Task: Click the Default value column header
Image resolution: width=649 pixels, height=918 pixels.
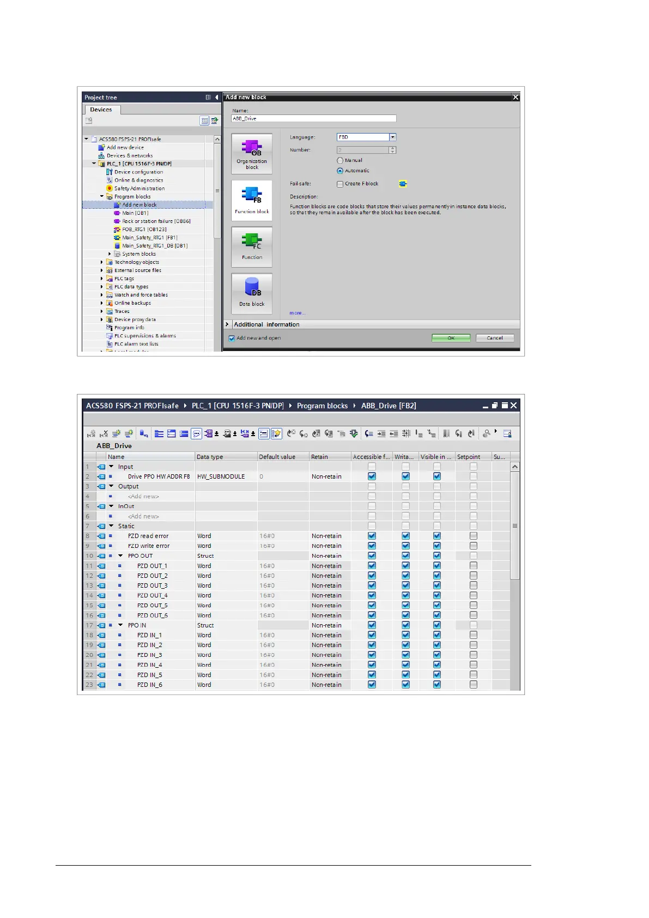Action: point(283,457)
